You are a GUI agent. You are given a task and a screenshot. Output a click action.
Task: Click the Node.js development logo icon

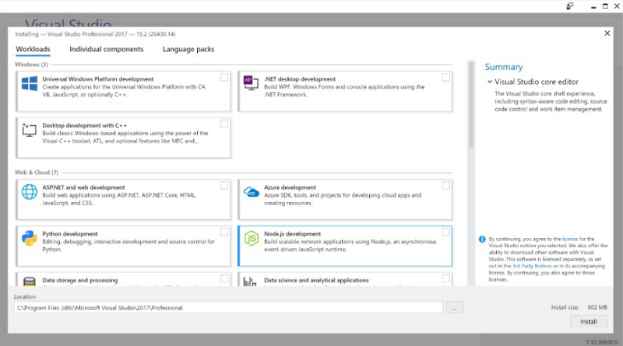pos(251,238)
